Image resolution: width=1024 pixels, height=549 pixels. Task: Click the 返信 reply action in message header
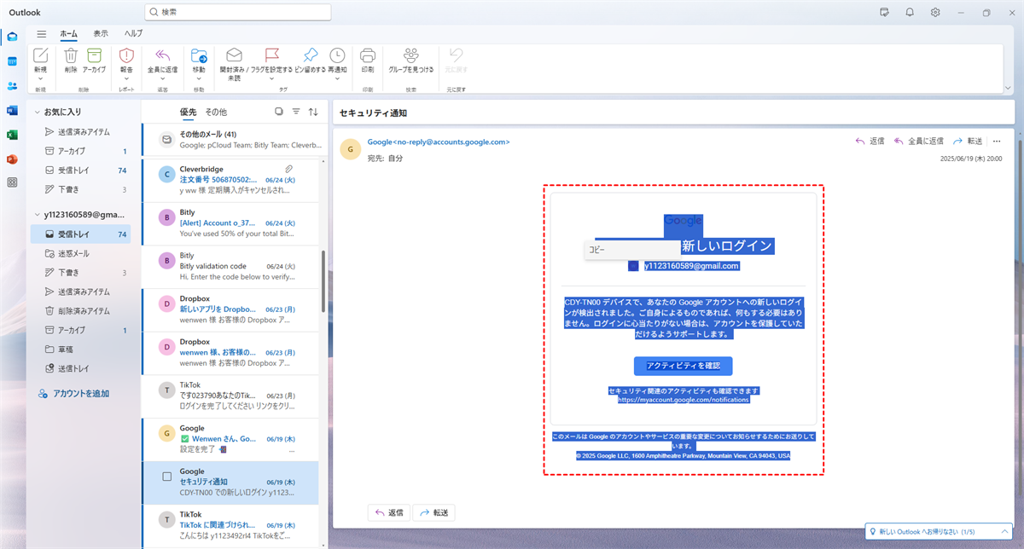(870, 141)
